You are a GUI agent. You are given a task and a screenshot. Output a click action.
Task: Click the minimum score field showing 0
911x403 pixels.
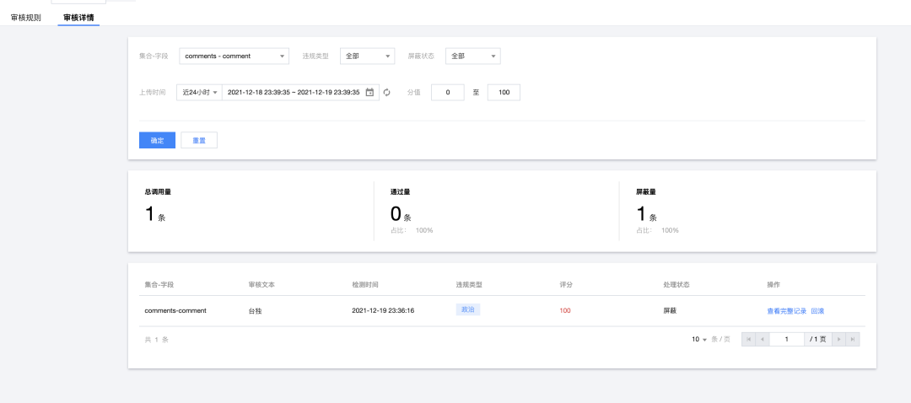pos(447,93)
